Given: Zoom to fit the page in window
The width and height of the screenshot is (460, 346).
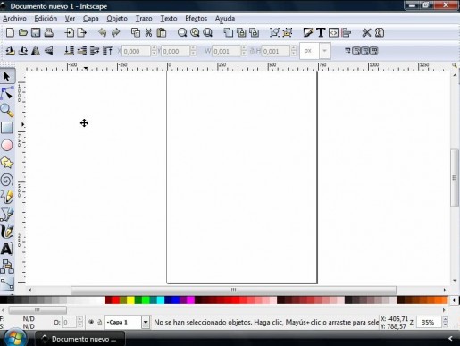Looking at the screenshot, I should 207,32.
